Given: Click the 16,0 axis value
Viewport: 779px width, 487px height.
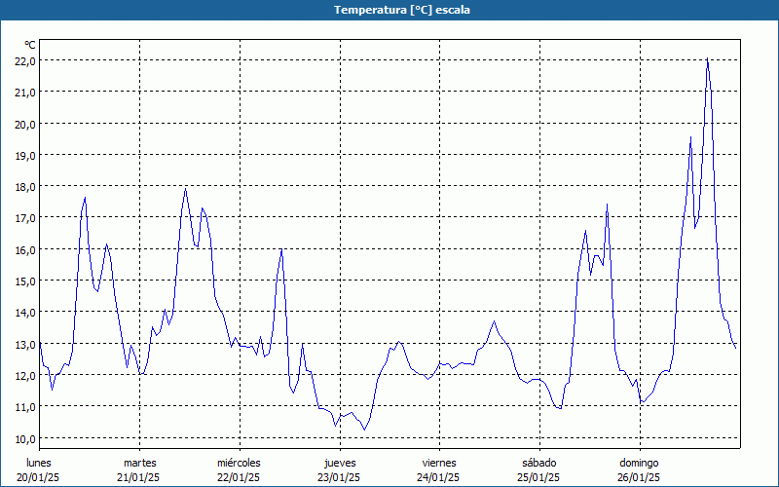Looking at the screenshot, I should click(25, 250).
